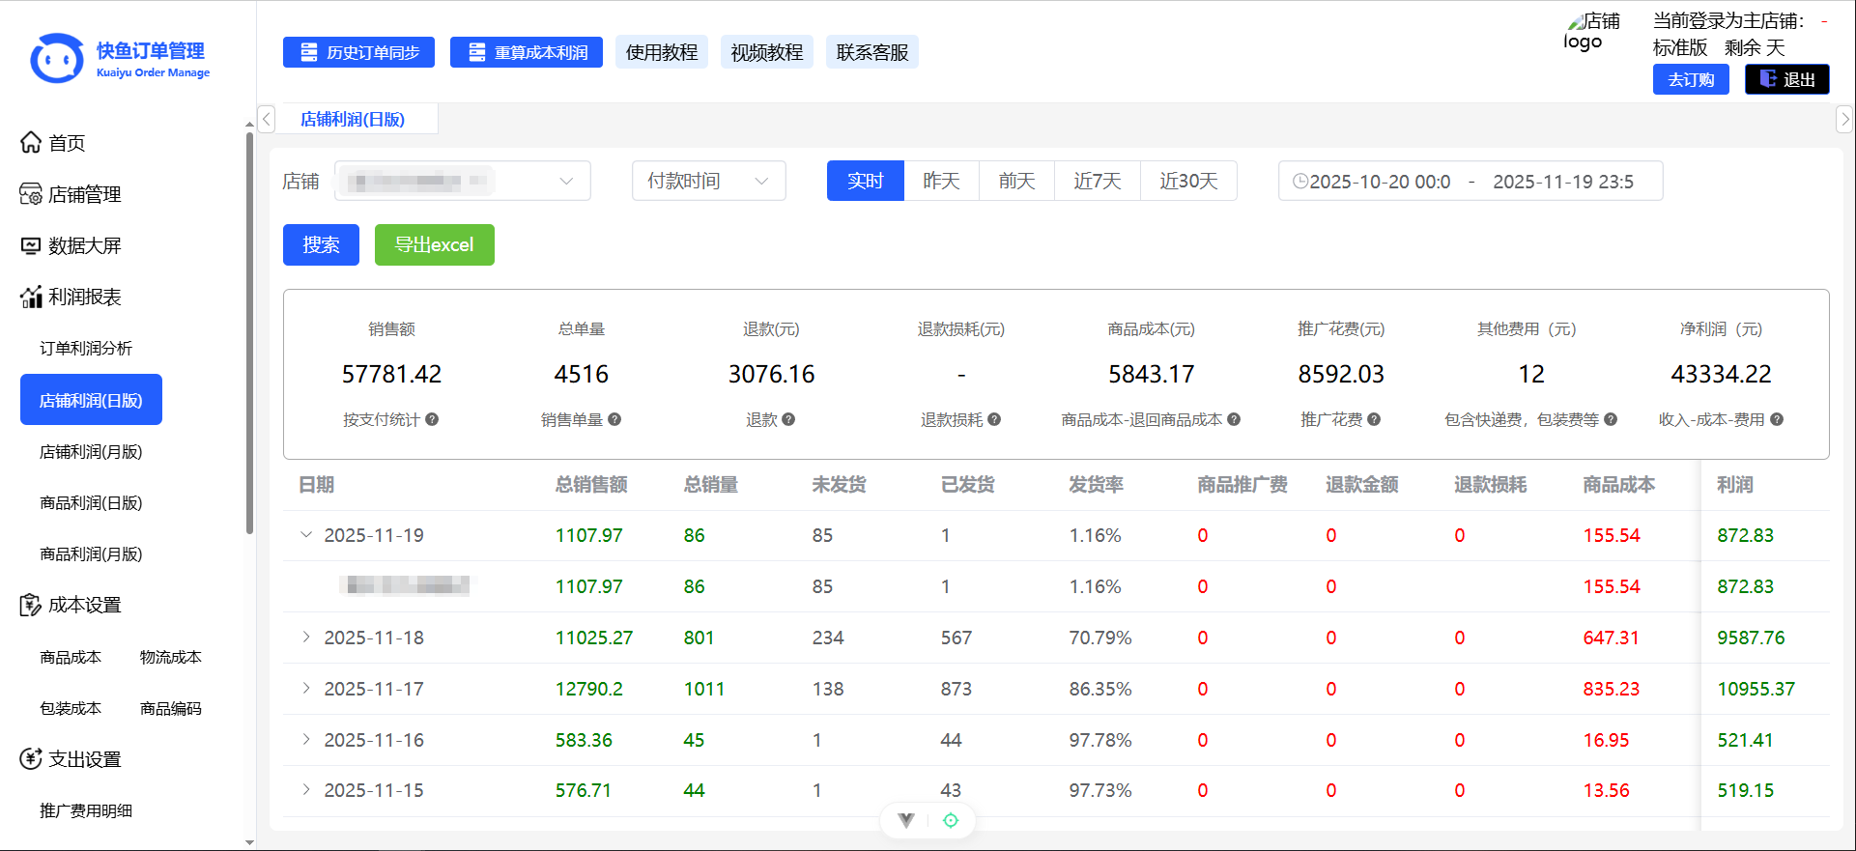The height and width of the screenshot is (851, 1856).
Task: Select the 近7天 time range option
Action: (x=1098, y=181)
